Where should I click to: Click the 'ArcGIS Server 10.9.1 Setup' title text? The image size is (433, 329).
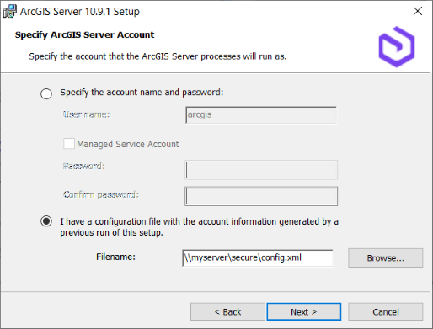80,12
